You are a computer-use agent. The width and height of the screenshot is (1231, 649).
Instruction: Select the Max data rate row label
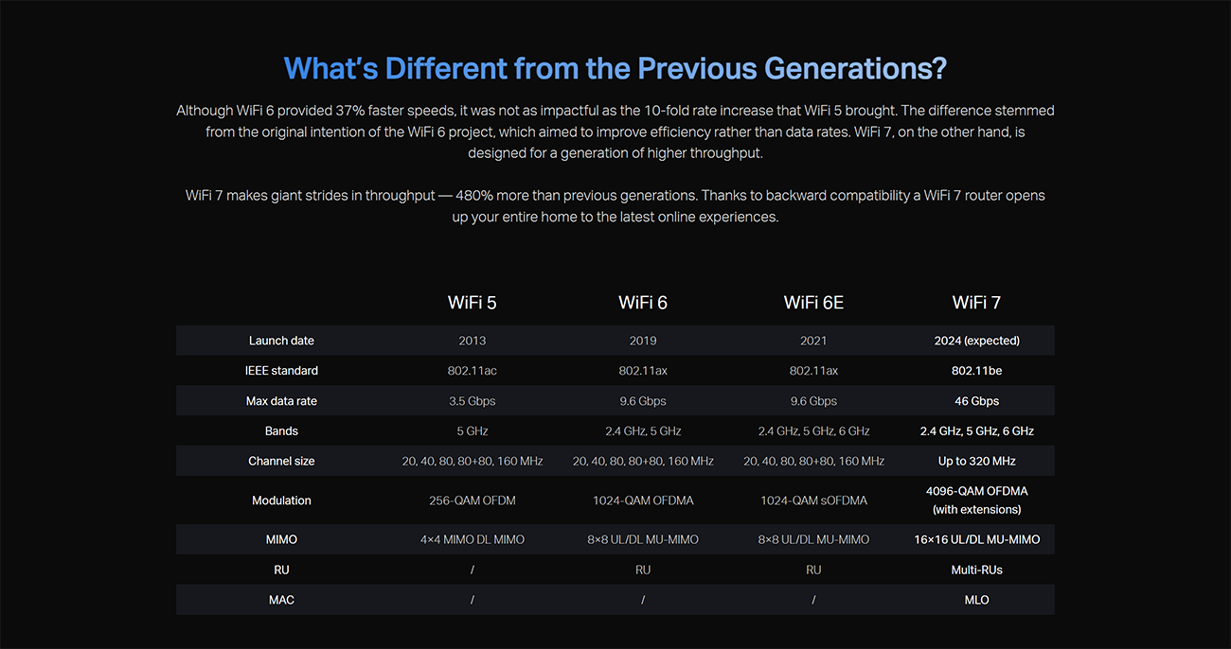(281, 401)
